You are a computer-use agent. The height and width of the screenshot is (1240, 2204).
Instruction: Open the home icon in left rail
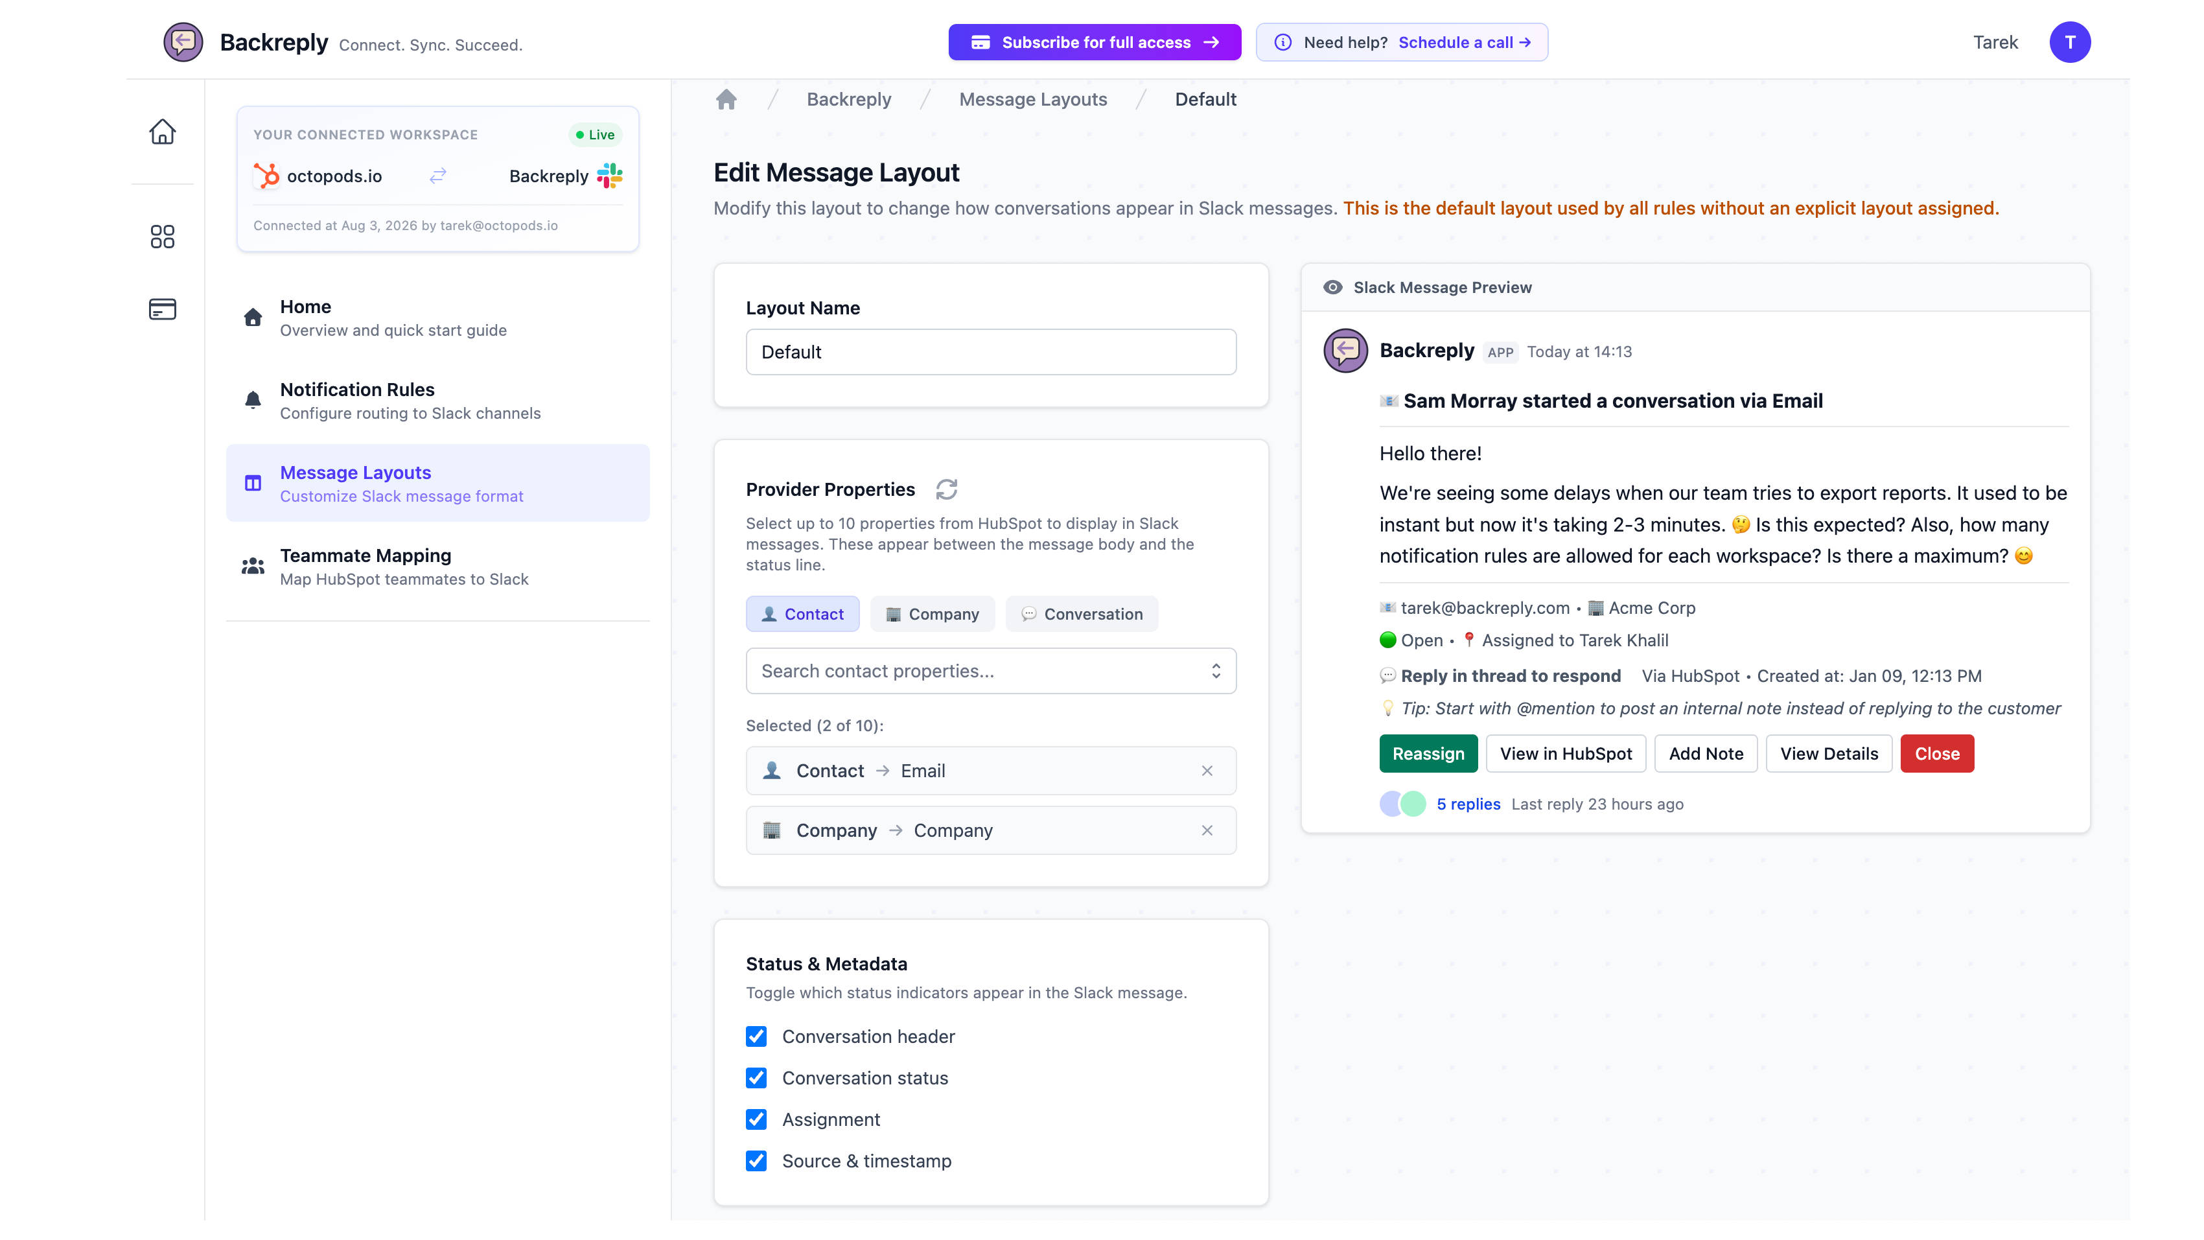[162, 132]
